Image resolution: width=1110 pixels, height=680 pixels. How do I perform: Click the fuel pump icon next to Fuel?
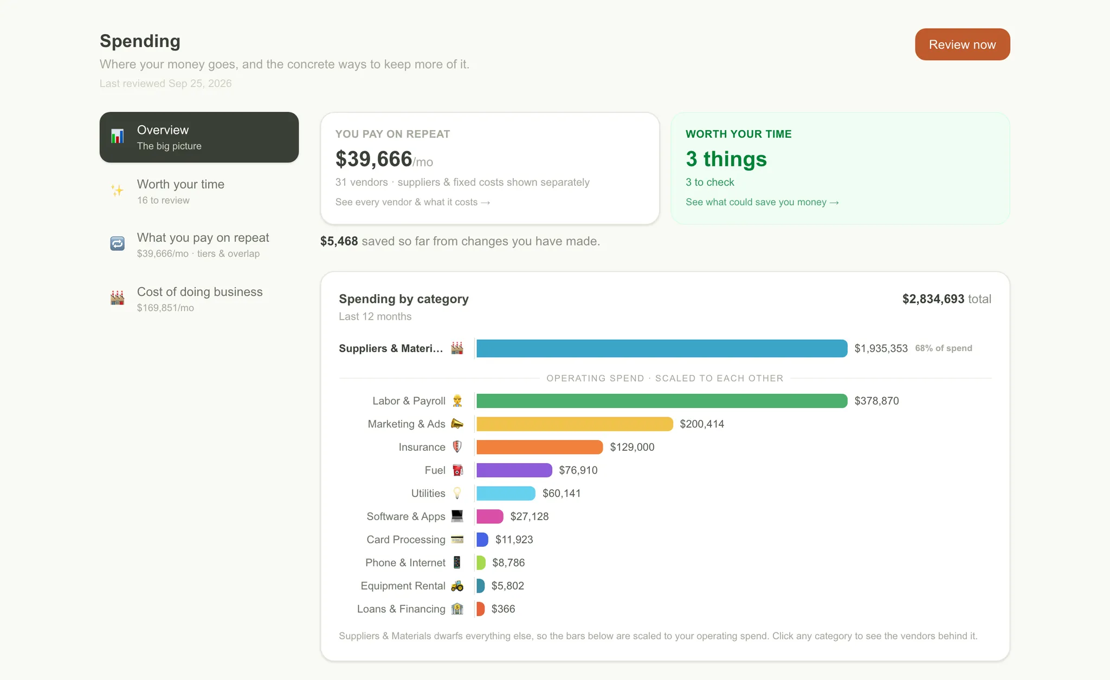click(x=457, y=470)
